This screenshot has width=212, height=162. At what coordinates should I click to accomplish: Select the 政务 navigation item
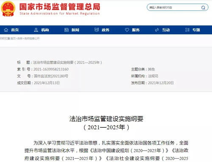[x=106, y=30]
